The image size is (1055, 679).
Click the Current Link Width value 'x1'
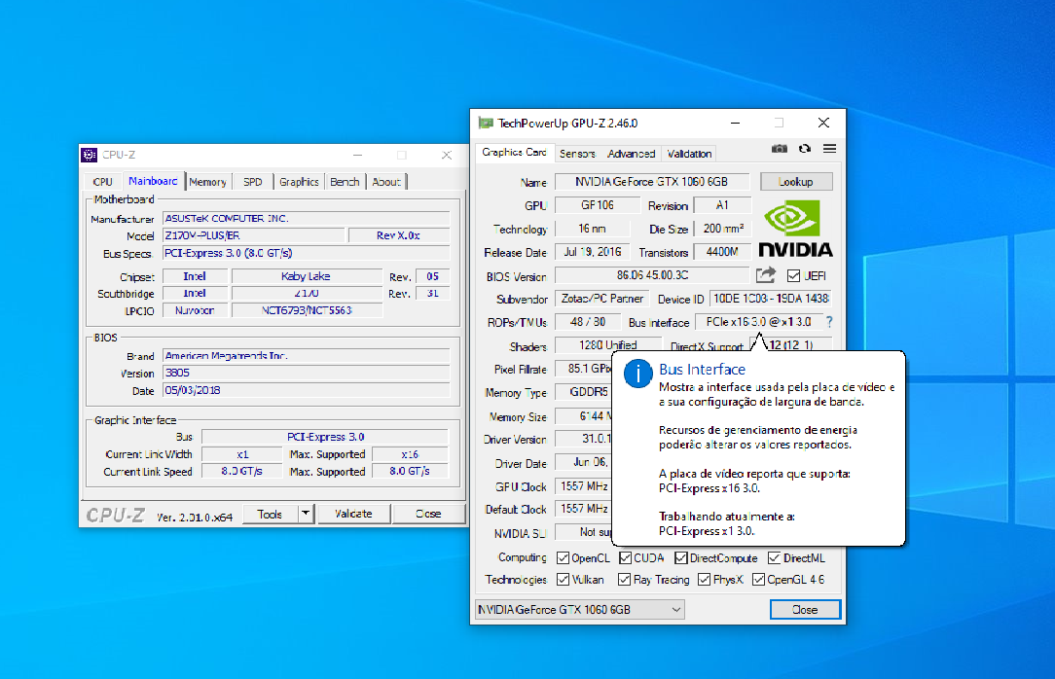(x=242, y=454)
